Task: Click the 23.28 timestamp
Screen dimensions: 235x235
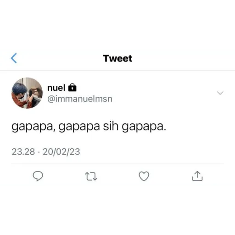Action: [x=23, y=151]
